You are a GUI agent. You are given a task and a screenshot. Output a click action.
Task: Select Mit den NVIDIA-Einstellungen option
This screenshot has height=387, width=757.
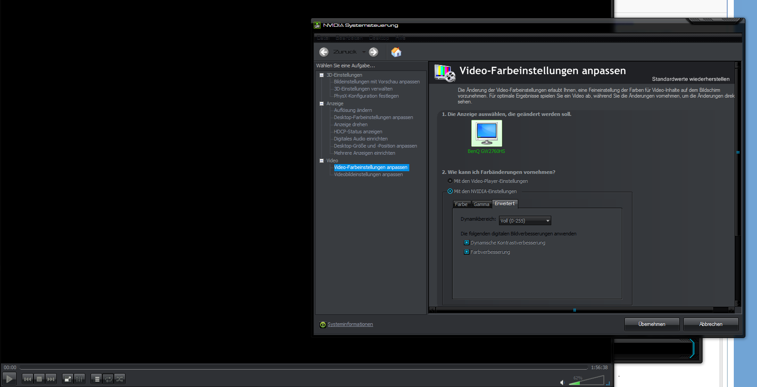pos(450,191)
